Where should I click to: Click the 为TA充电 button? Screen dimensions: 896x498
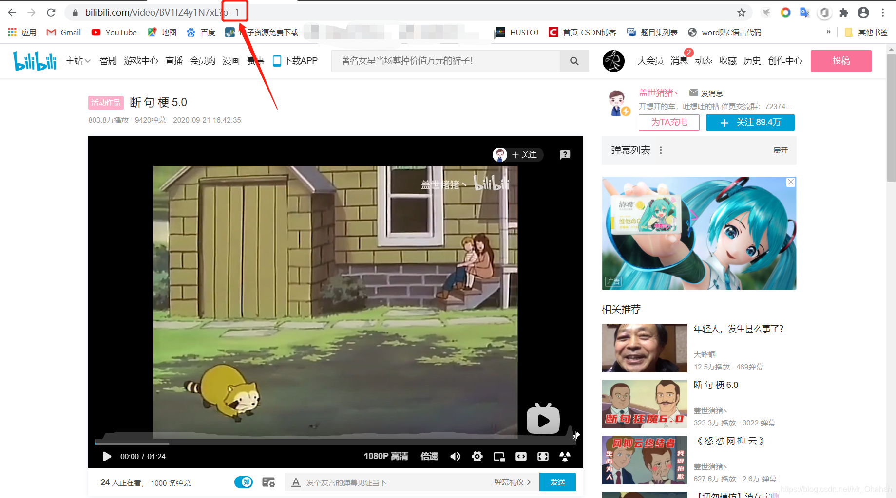669,122
